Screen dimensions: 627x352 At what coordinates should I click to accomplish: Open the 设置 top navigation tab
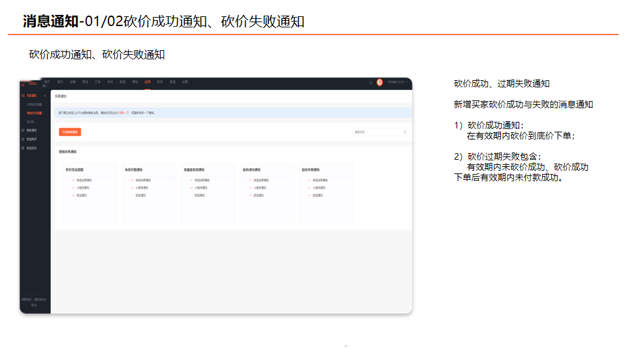click(x=185, y=82)
